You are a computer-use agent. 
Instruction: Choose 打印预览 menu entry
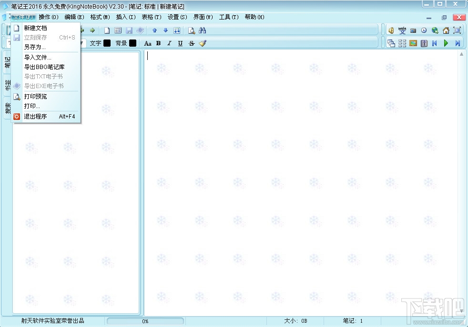46,96
